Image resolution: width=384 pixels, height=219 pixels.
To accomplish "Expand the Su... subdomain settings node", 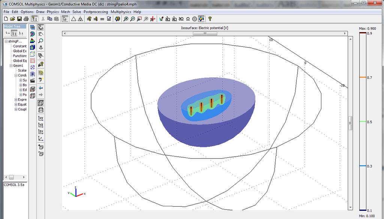I will click(21, 80).
